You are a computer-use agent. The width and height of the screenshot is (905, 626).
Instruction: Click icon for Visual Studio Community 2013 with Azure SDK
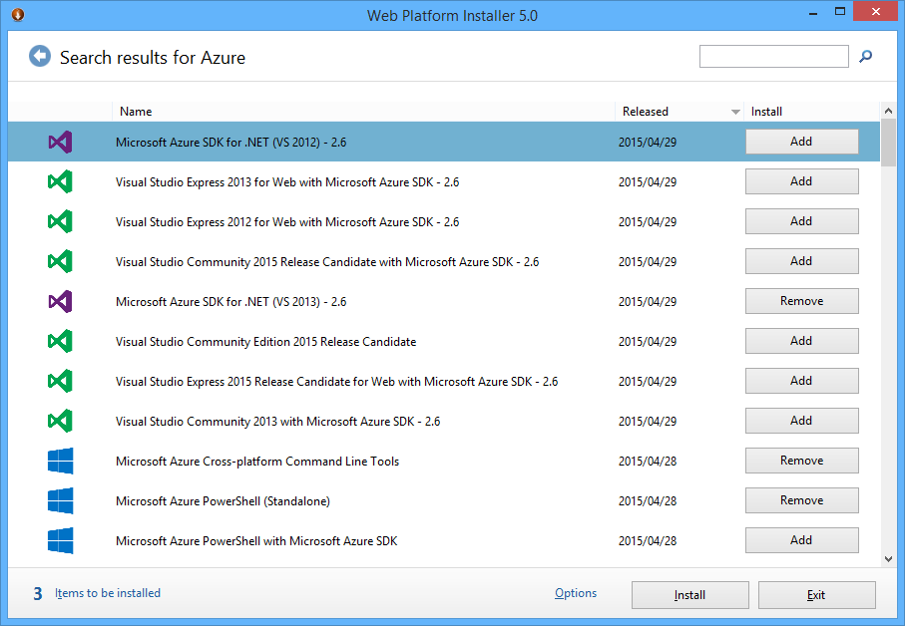(x=60, y=421)
